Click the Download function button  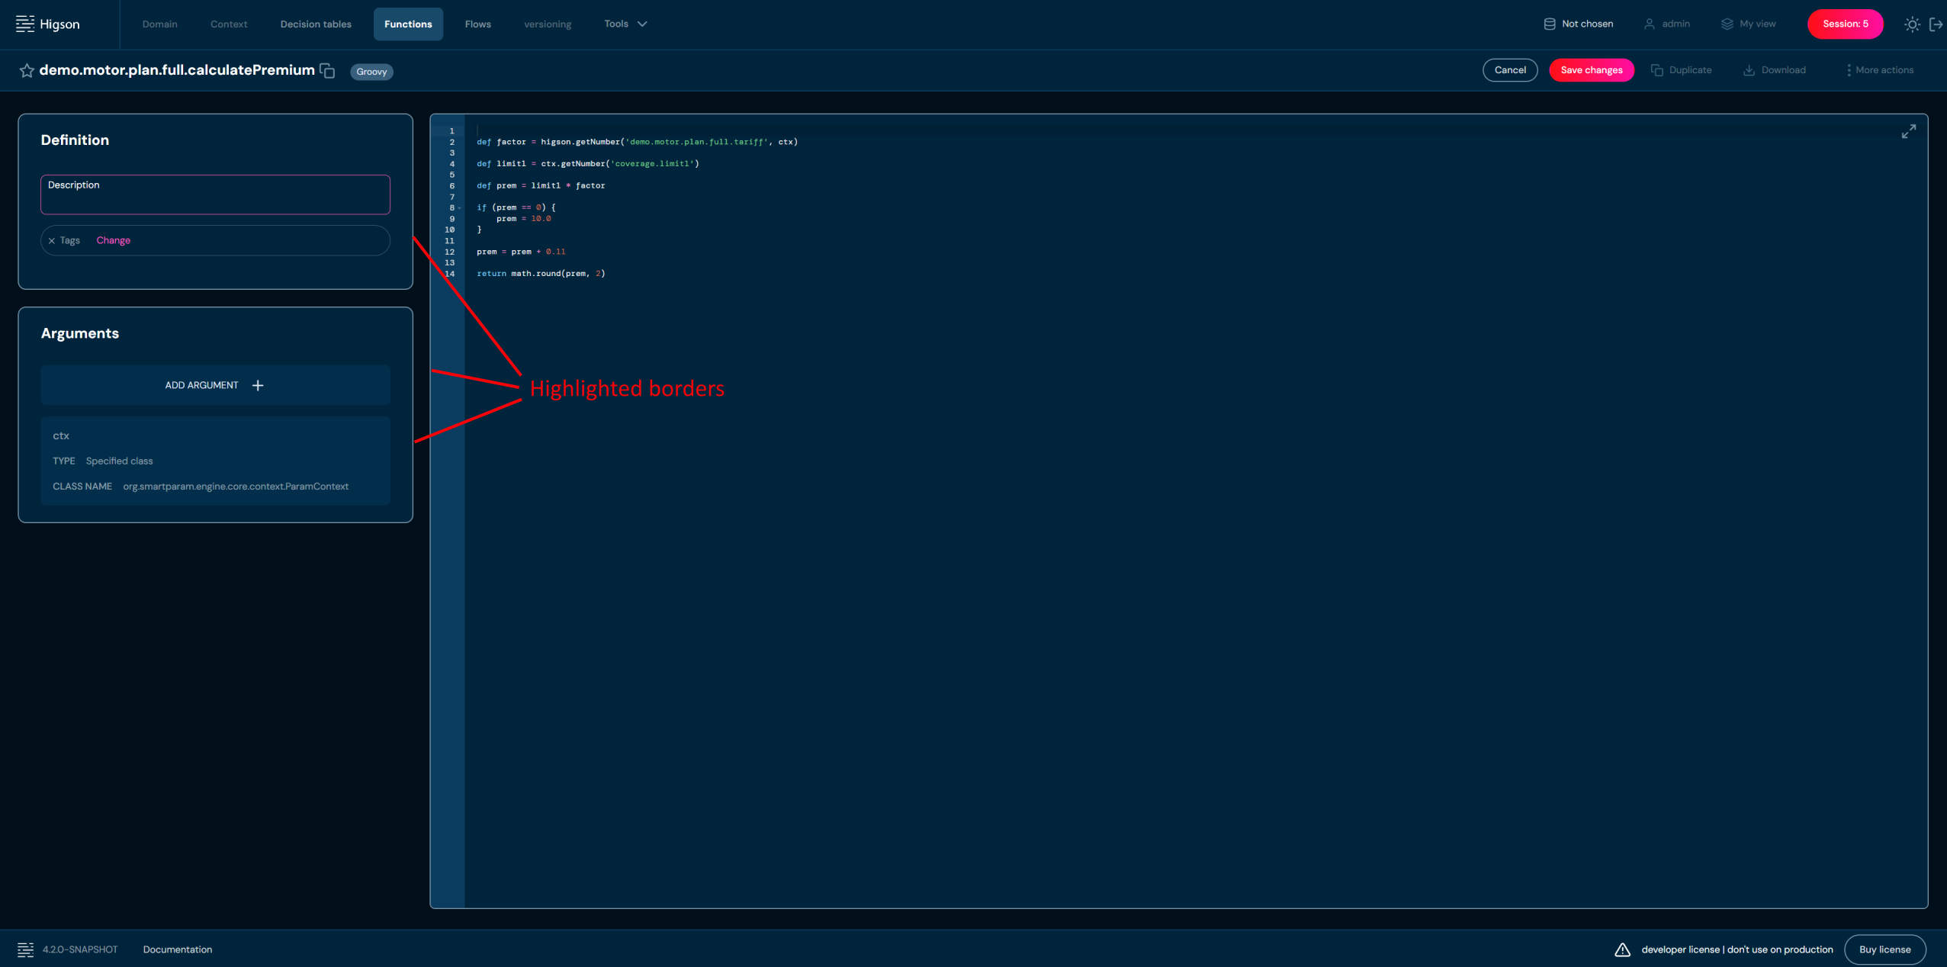click(1775, 70)
